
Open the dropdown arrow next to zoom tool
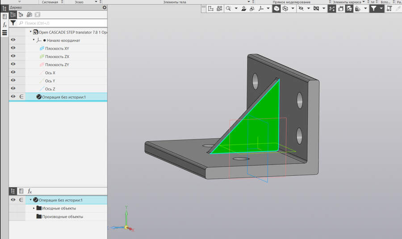click(236, 9)
